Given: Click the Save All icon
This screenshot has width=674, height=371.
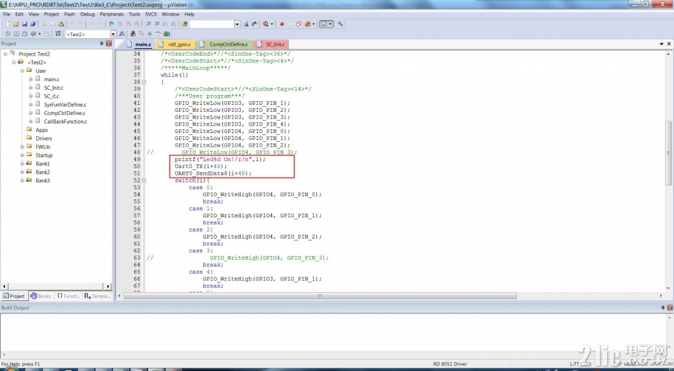Looking at the screenshot, I should coord(32,24).
